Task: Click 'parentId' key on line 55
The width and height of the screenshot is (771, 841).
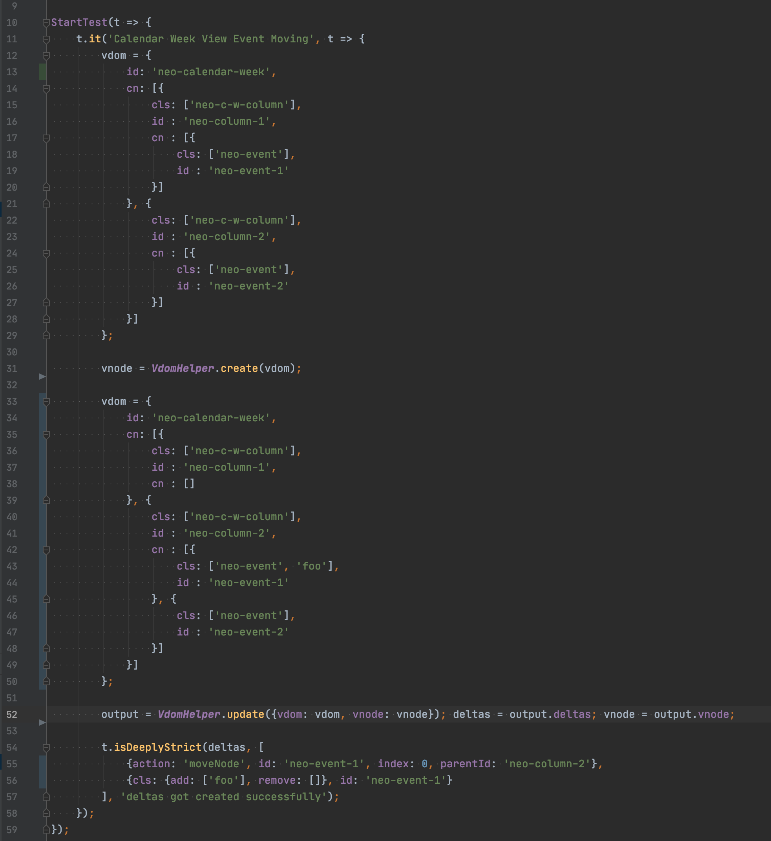Action: (466, 764)
